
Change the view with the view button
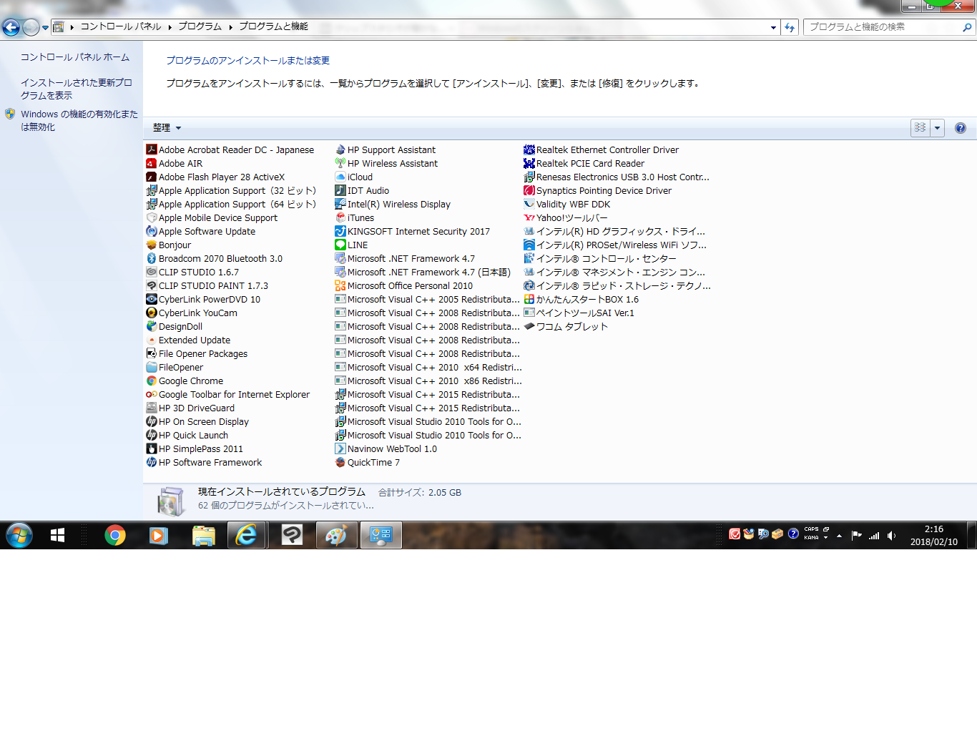click(x=920, y=127)
